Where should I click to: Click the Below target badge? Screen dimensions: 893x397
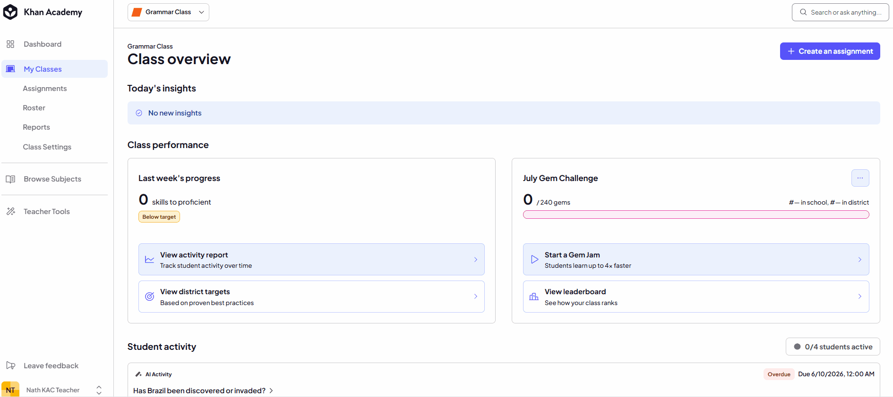(x=159, y=217)
